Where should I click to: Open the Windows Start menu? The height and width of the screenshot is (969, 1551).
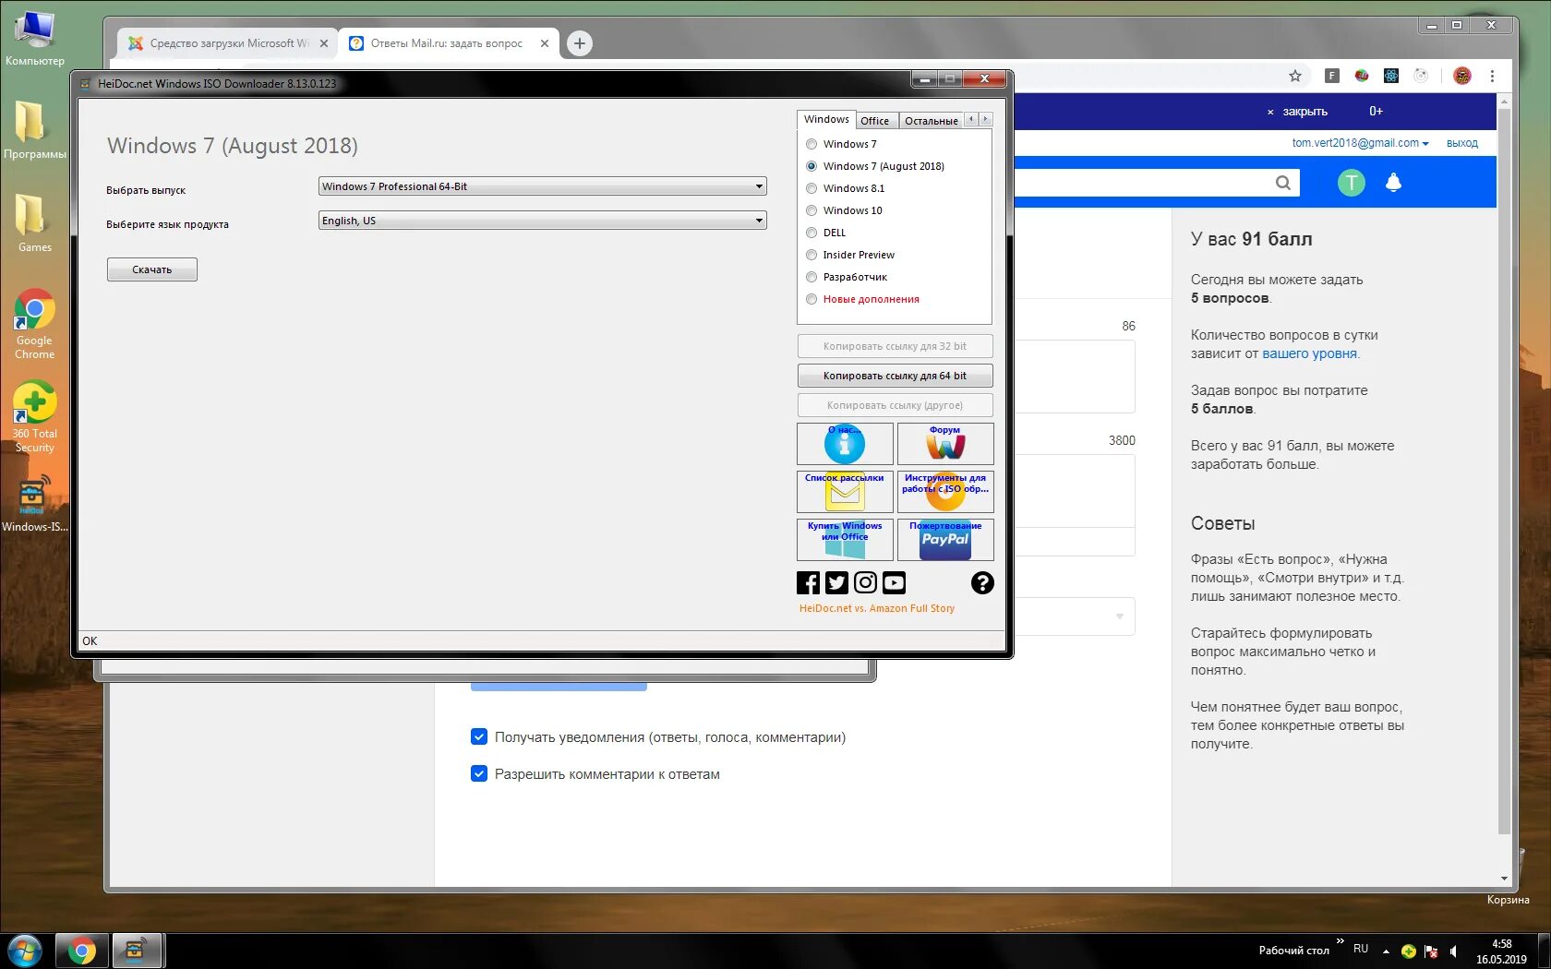pos(25,951)
